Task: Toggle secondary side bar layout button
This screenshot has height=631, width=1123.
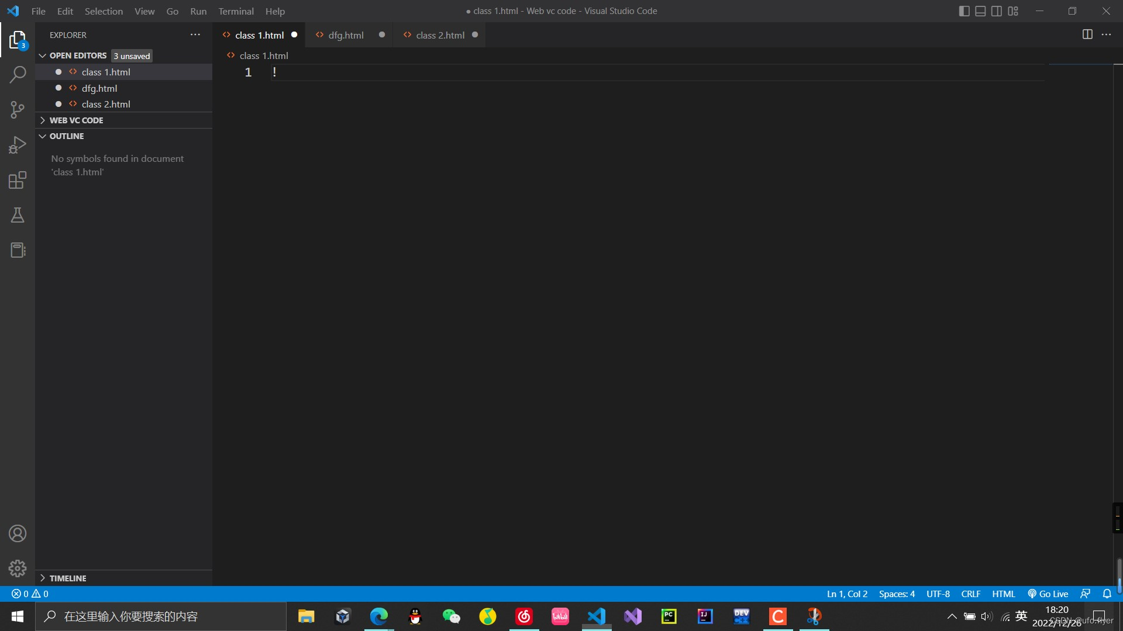Action: 997,11
